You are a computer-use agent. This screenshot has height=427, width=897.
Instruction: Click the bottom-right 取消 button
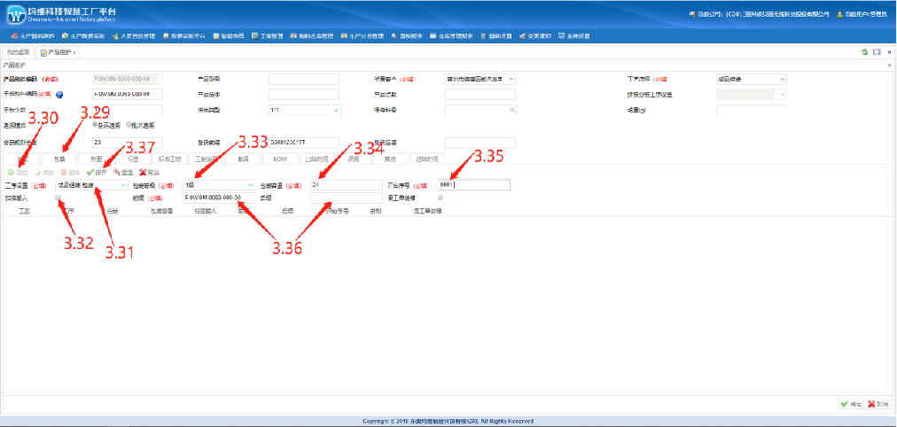point(877,404)
